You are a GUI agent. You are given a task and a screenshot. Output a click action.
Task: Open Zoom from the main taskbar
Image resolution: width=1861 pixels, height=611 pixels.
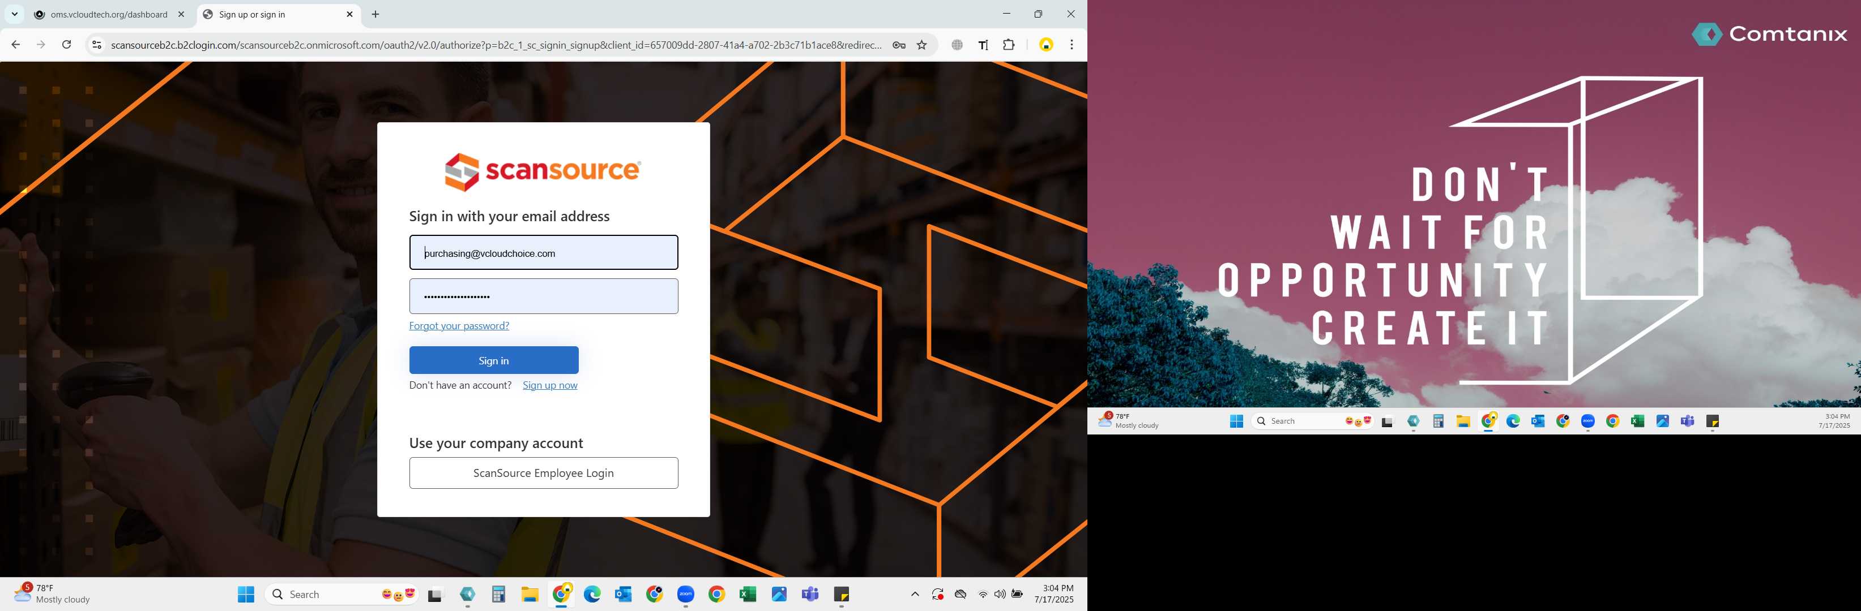click(x=686, y=595)
